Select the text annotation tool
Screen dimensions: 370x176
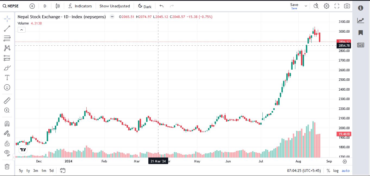click(7, 78)
